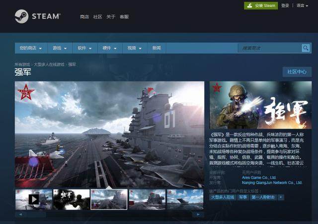The width and height of the screenshot is (318, 224).
Task: Go to 商店 in top navigation
Action: (x=84, y=17)
